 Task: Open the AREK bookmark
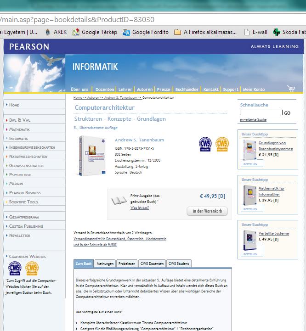click(x=56, y=32)
